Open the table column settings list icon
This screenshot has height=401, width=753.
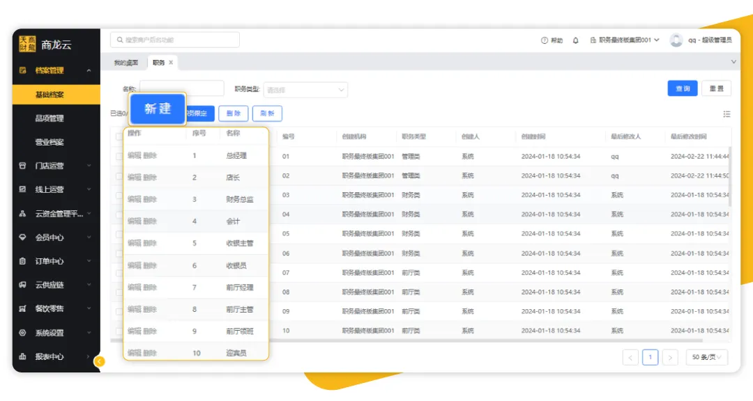(727, 113)
